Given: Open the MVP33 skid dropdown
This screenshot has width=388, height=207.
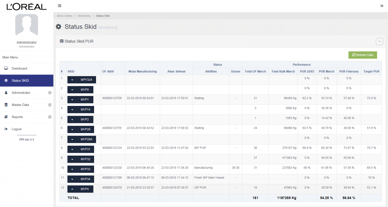Looking at the screenshot, I should tap(80, 169).
